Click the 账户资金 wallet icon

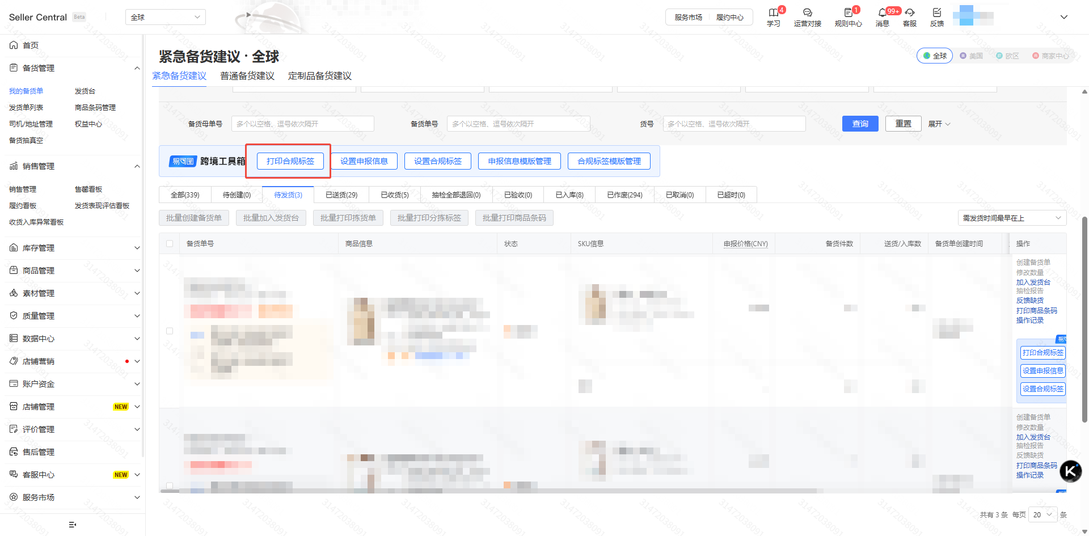pyautogui.click(x=14, y=383)
